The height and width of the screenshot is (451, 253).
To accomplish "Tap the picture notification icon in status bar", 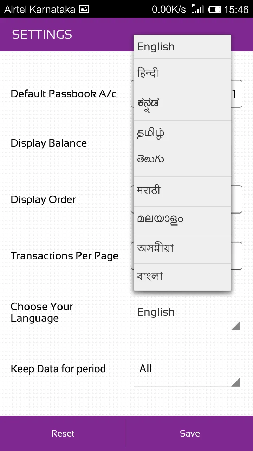I will click(x=84, y=9).
